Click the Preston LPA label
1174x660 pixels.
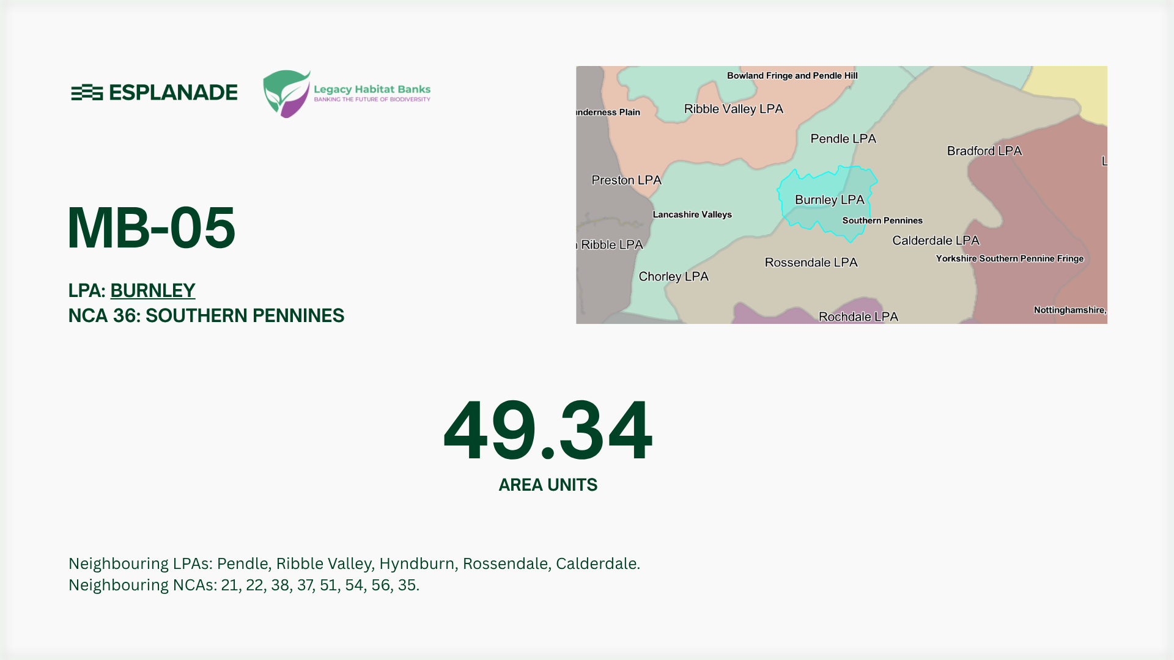pos(626,180)
